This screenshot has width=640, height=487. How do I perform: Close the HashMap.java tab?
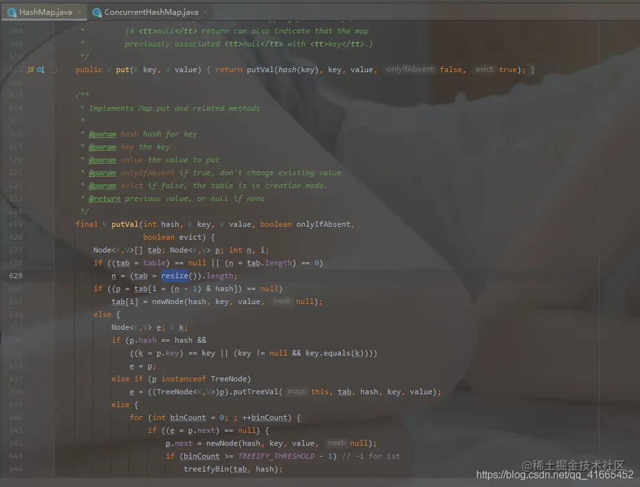[x=79, y=12]
